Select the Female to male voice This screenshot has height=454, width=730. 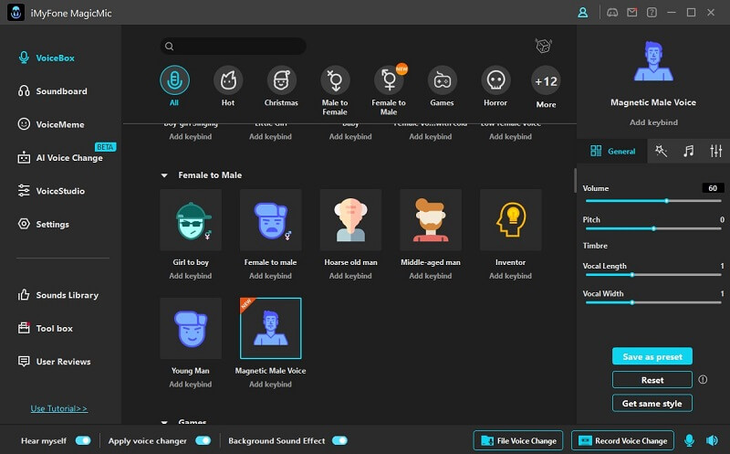tap(270, 220)
